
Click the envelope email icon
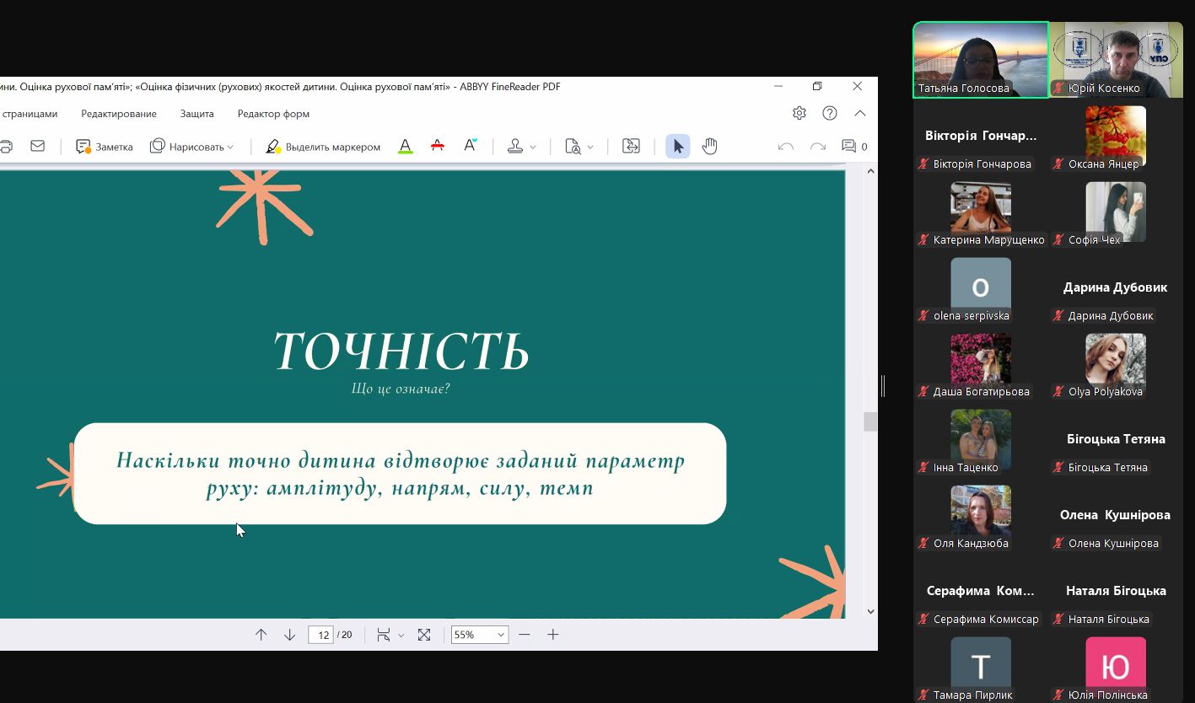37,147
